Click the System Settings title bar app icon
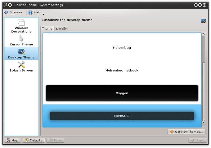 coord(5,5)
